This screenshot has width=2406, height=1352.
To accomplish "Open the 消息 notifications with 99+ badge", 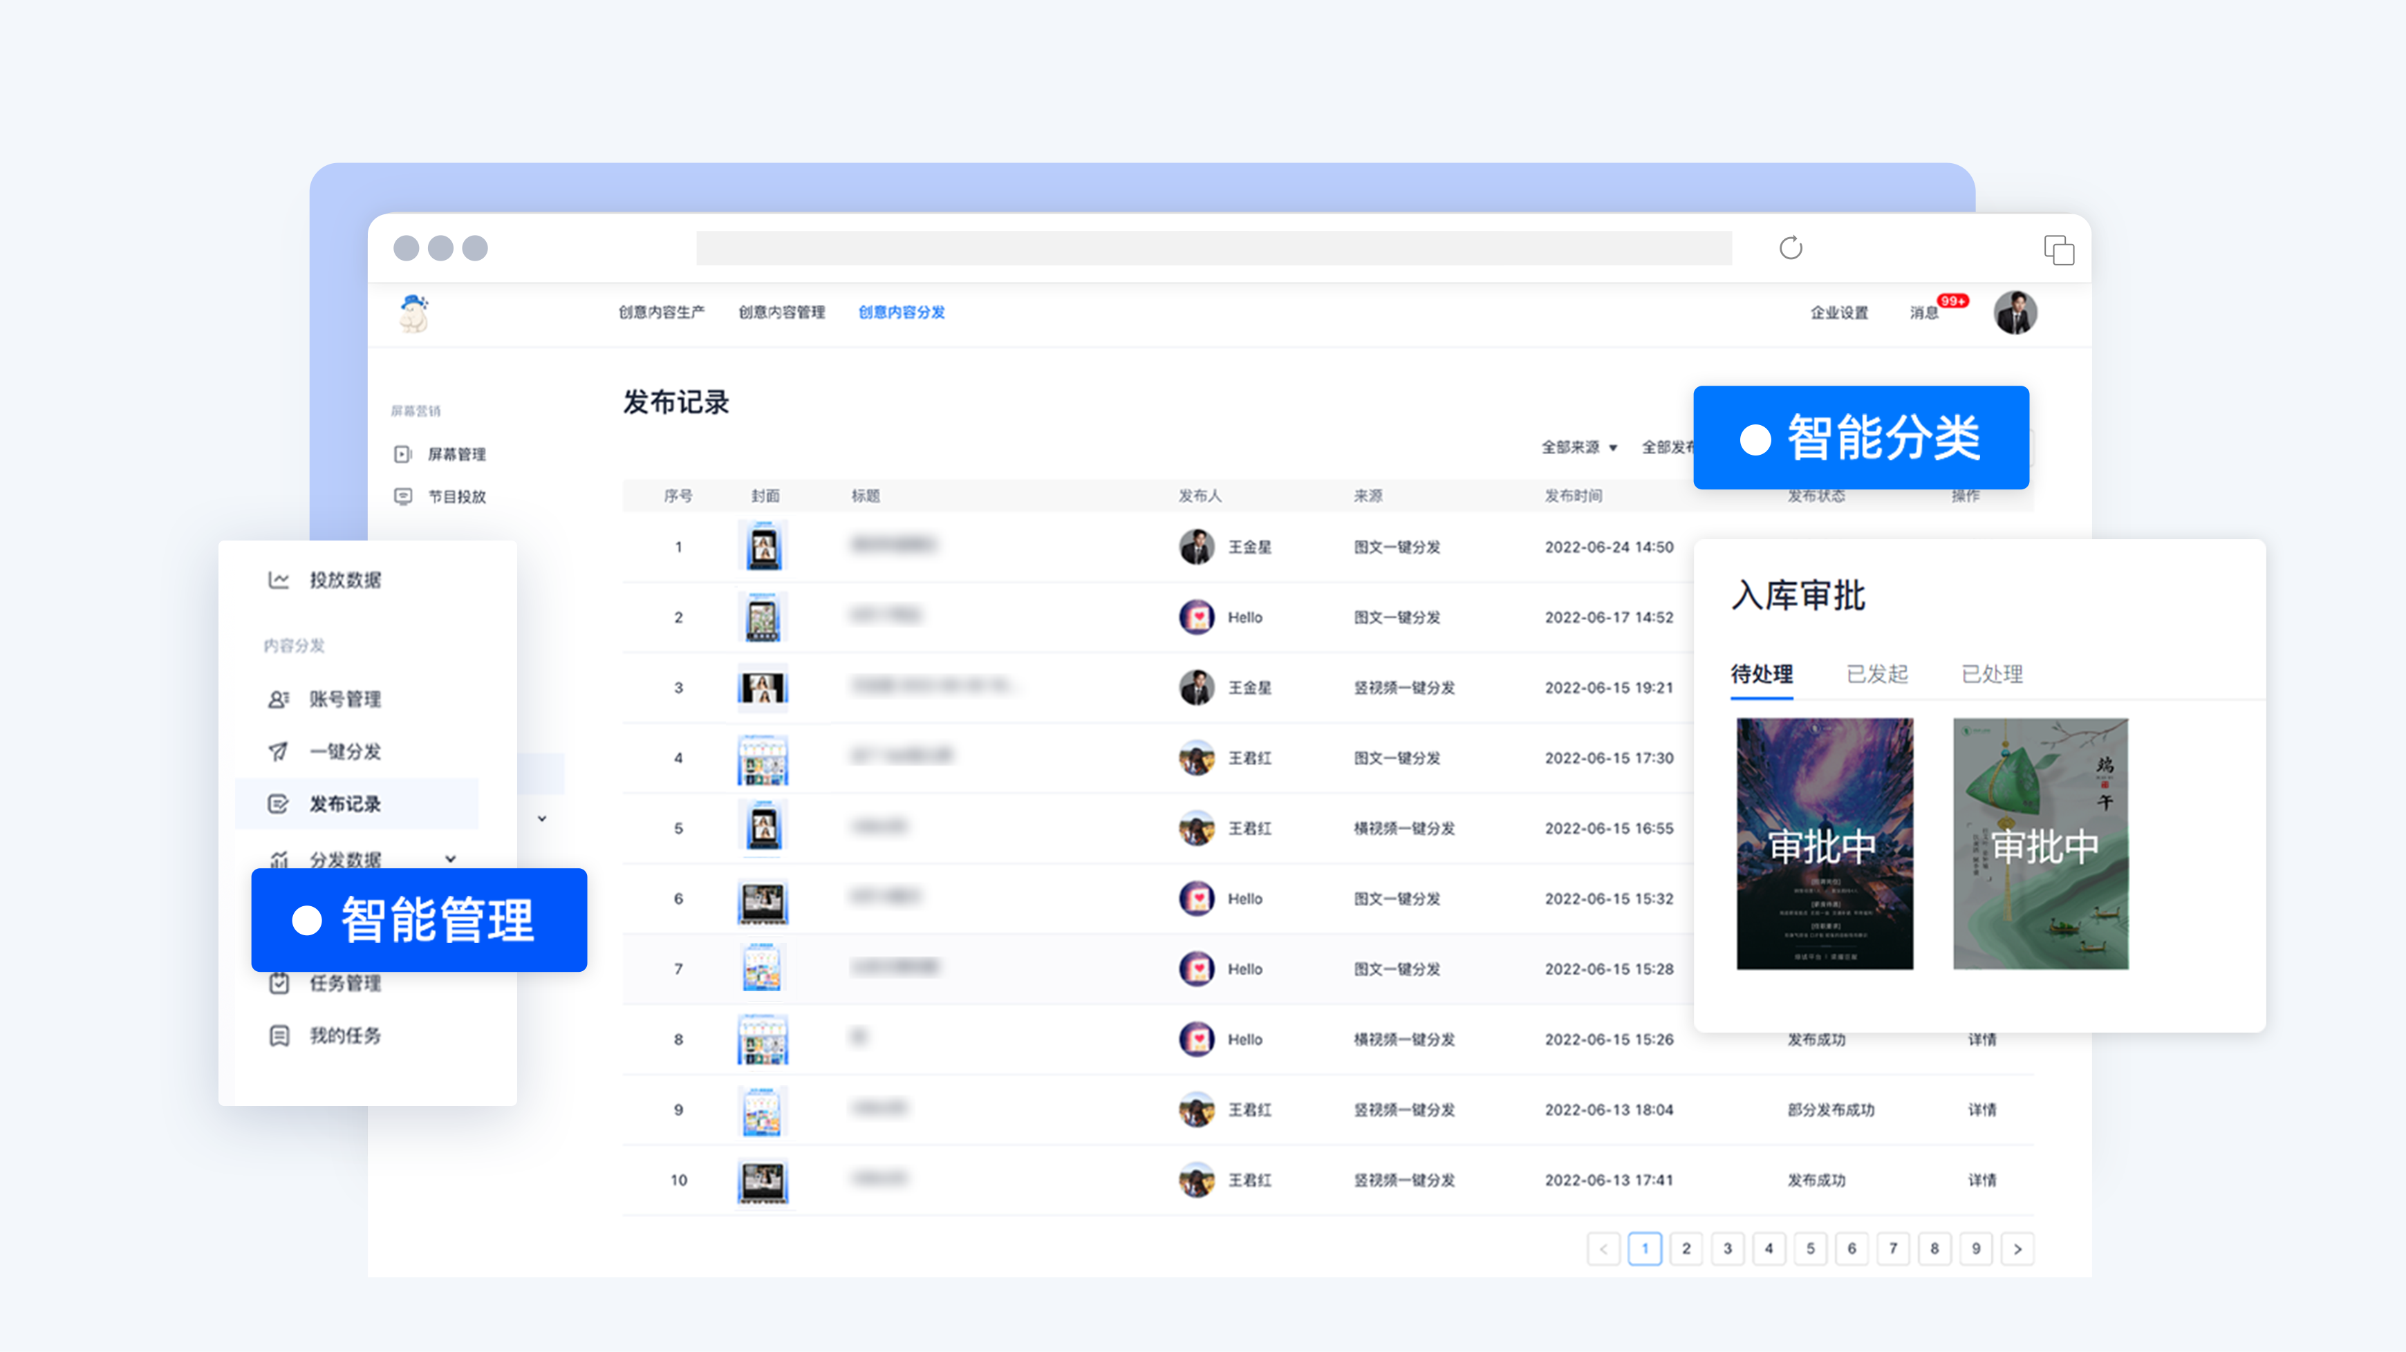I will click(1924, 313).
